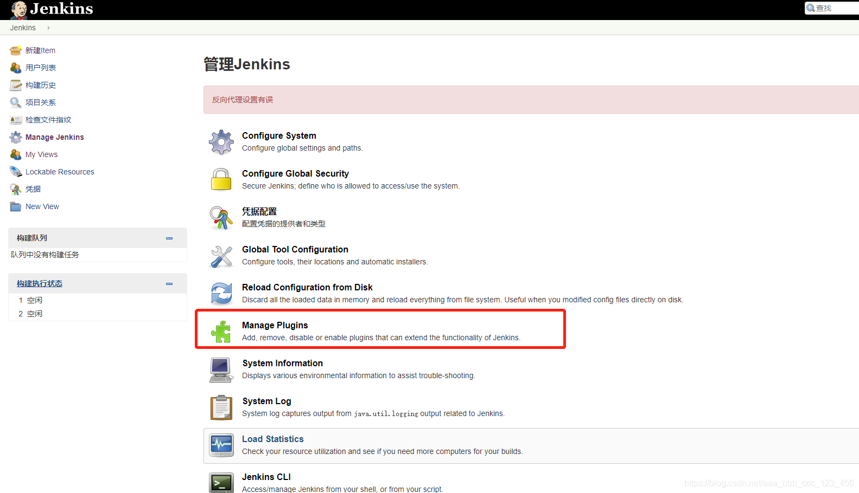Click the New View folder icon
The width and height of the screenshot is (859, 493).
[x=16, y=206]
